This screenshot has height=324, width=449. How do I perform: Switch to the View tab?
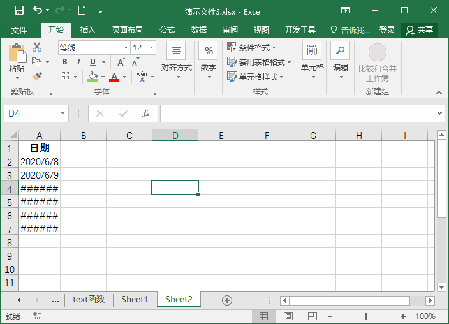click(261, 30)
